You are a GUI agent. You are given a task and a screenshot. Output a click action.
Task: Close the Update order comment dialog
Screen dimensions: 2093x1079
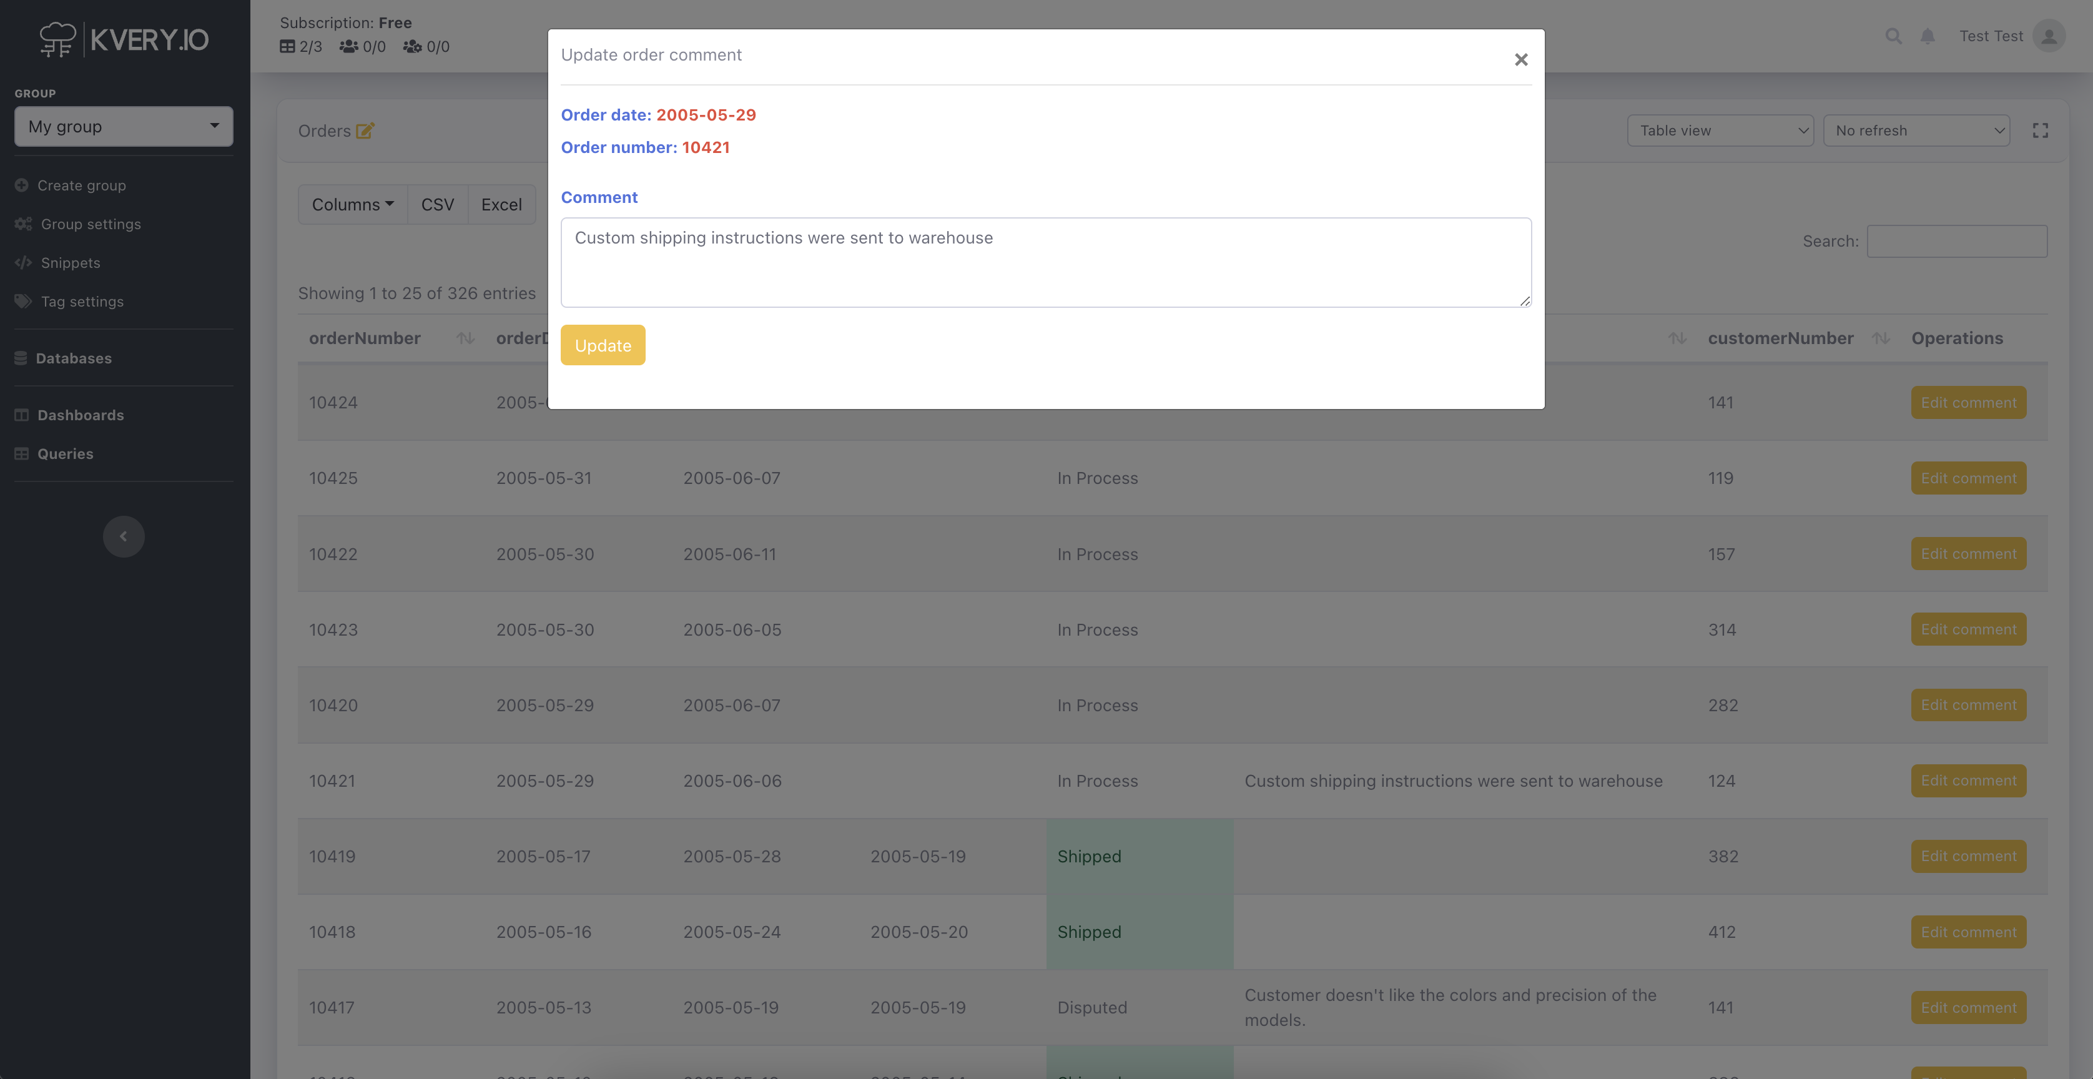1521,59
